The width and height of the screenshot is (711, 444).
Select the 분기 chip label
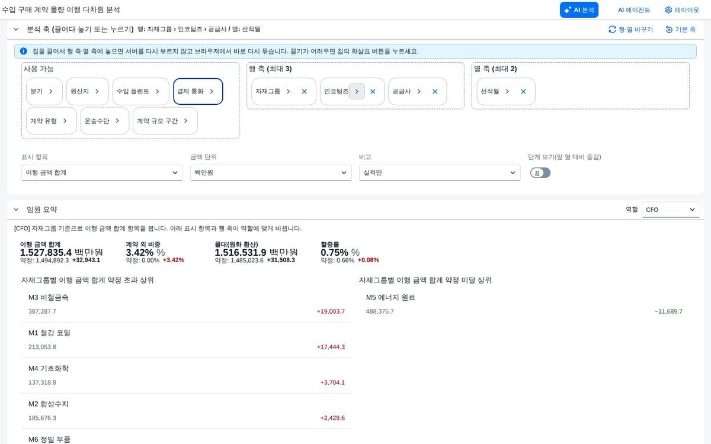37,92
